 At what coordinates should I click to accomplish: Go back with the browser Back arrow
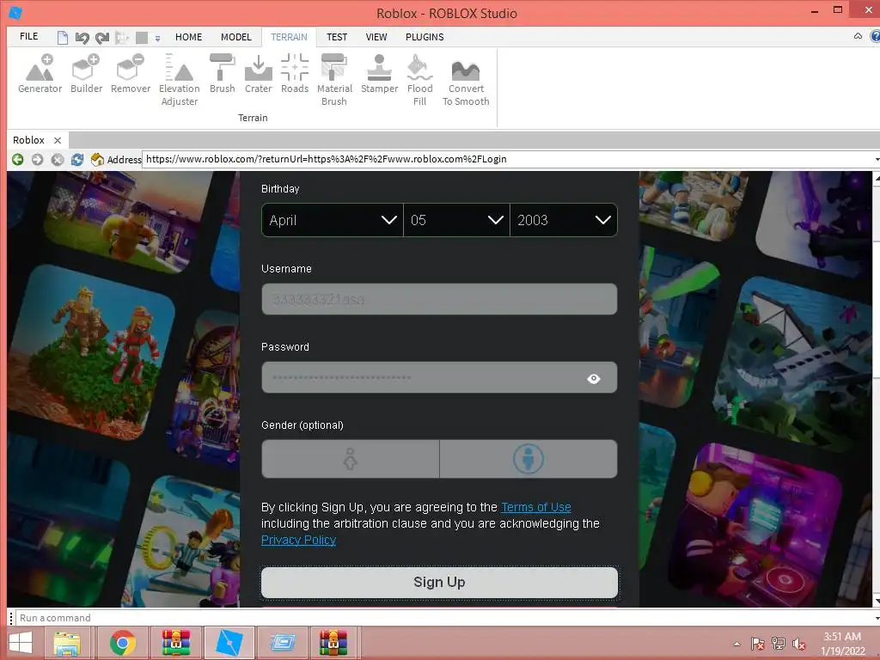click(18, 159)
